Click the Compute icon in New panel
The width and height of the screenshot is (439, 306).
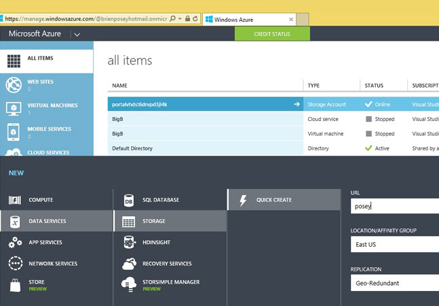(x=15, y=200)
